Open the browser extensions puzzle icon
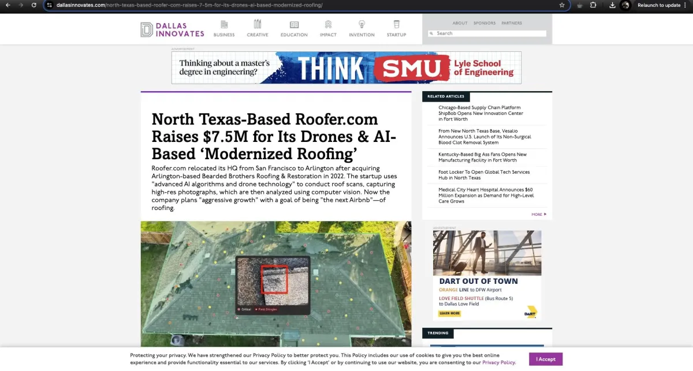This screenshot has width=693, height=371. click(x=593, y=5)
